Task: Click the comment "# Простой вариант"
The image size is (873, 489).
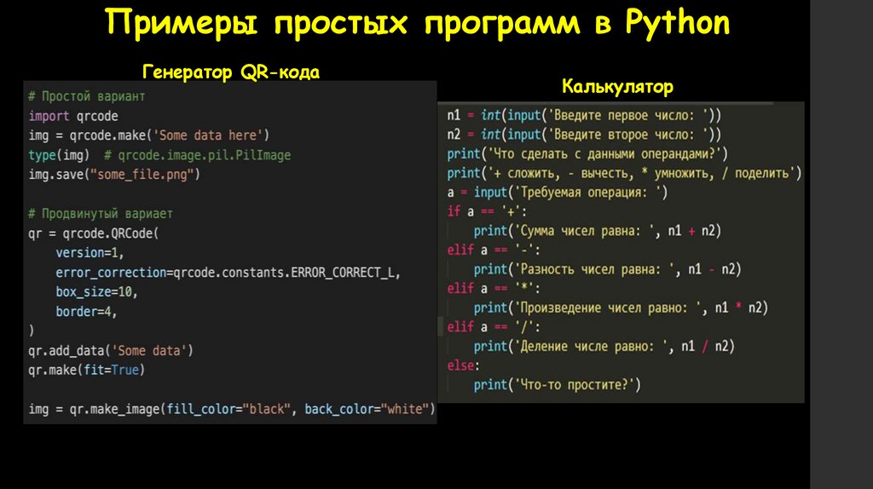Action: click(x=87, y=96)
